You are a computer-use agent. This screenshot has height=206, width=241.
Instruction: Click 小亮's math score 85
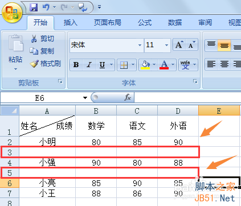(x=96, y=183)
